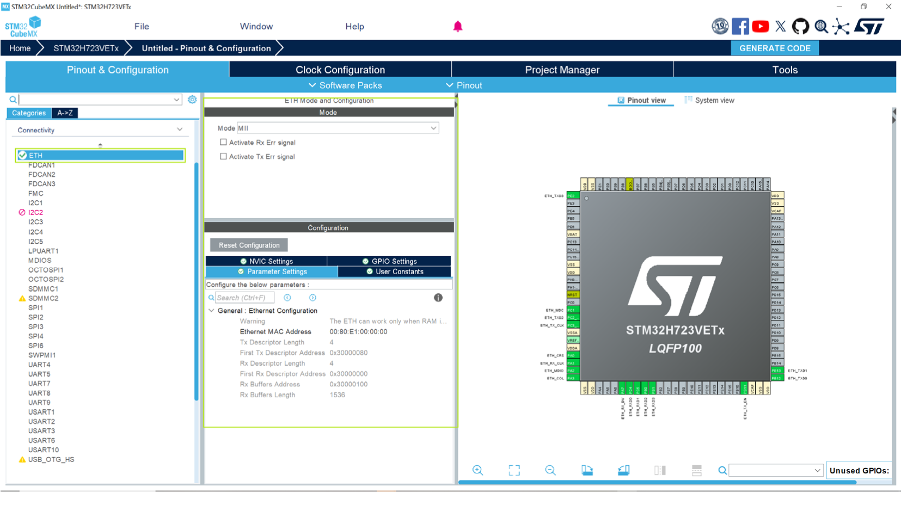Open the Facebook icon link
The height and width of the screenshot is (506, 901).
tap(740, 26)
